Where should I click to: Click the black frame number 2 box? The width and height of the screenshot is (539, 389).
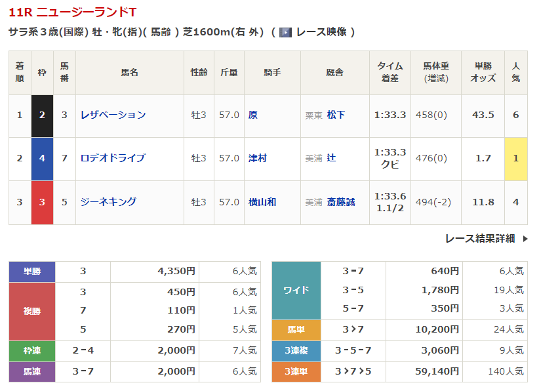click(x=42, y=115)
